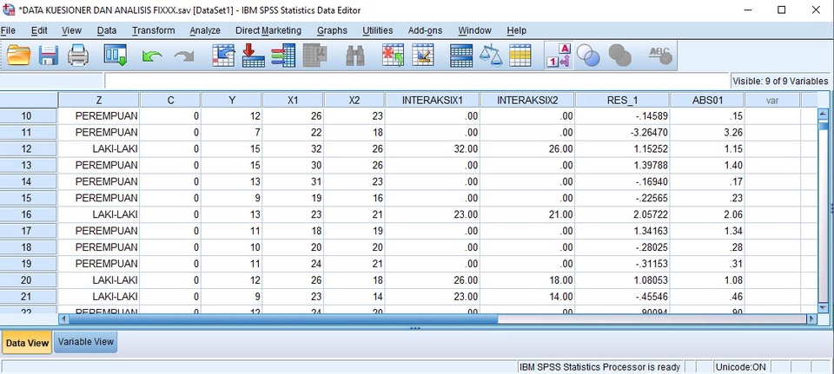This screenshot has width=834, height=374.
Task: Select the X1 column header
Action: [293, 100]
